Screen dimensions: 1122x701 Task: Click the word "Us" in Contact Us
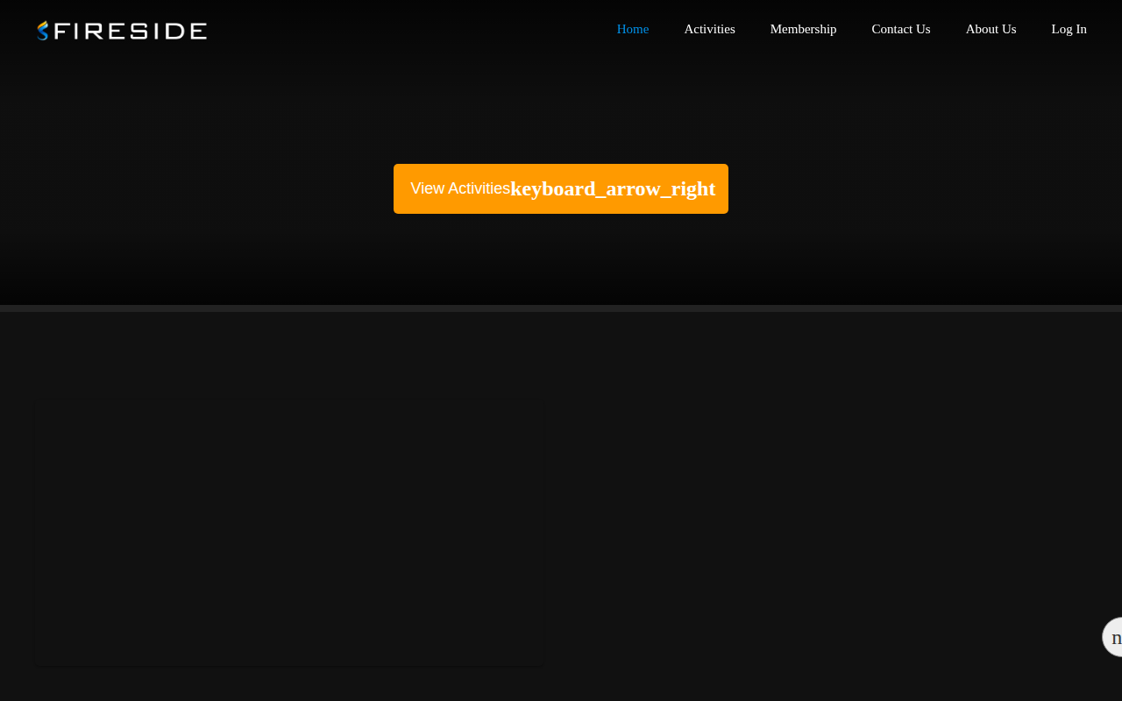[x=922, y=29]
